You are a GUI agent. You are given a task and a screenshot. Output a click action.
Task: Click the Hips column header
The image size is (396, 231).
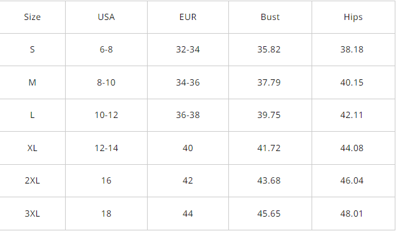(353, 17)
